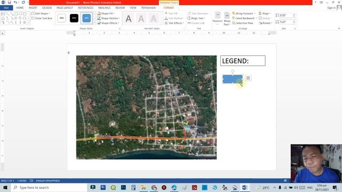Click Bring Forward button

pyautogui.click(x=243, y=13)
